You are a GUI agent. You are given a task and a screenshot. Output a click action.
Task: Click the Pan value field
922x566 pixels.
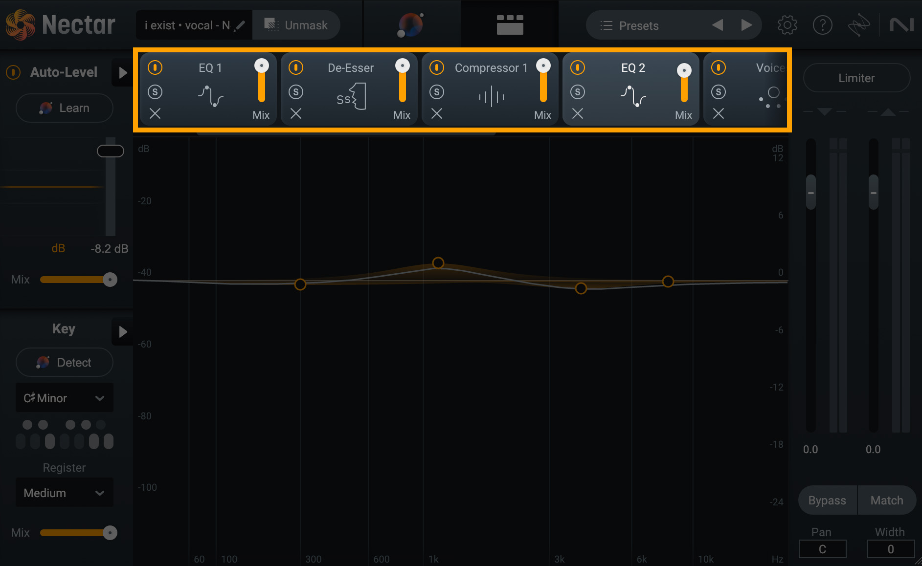823,549
